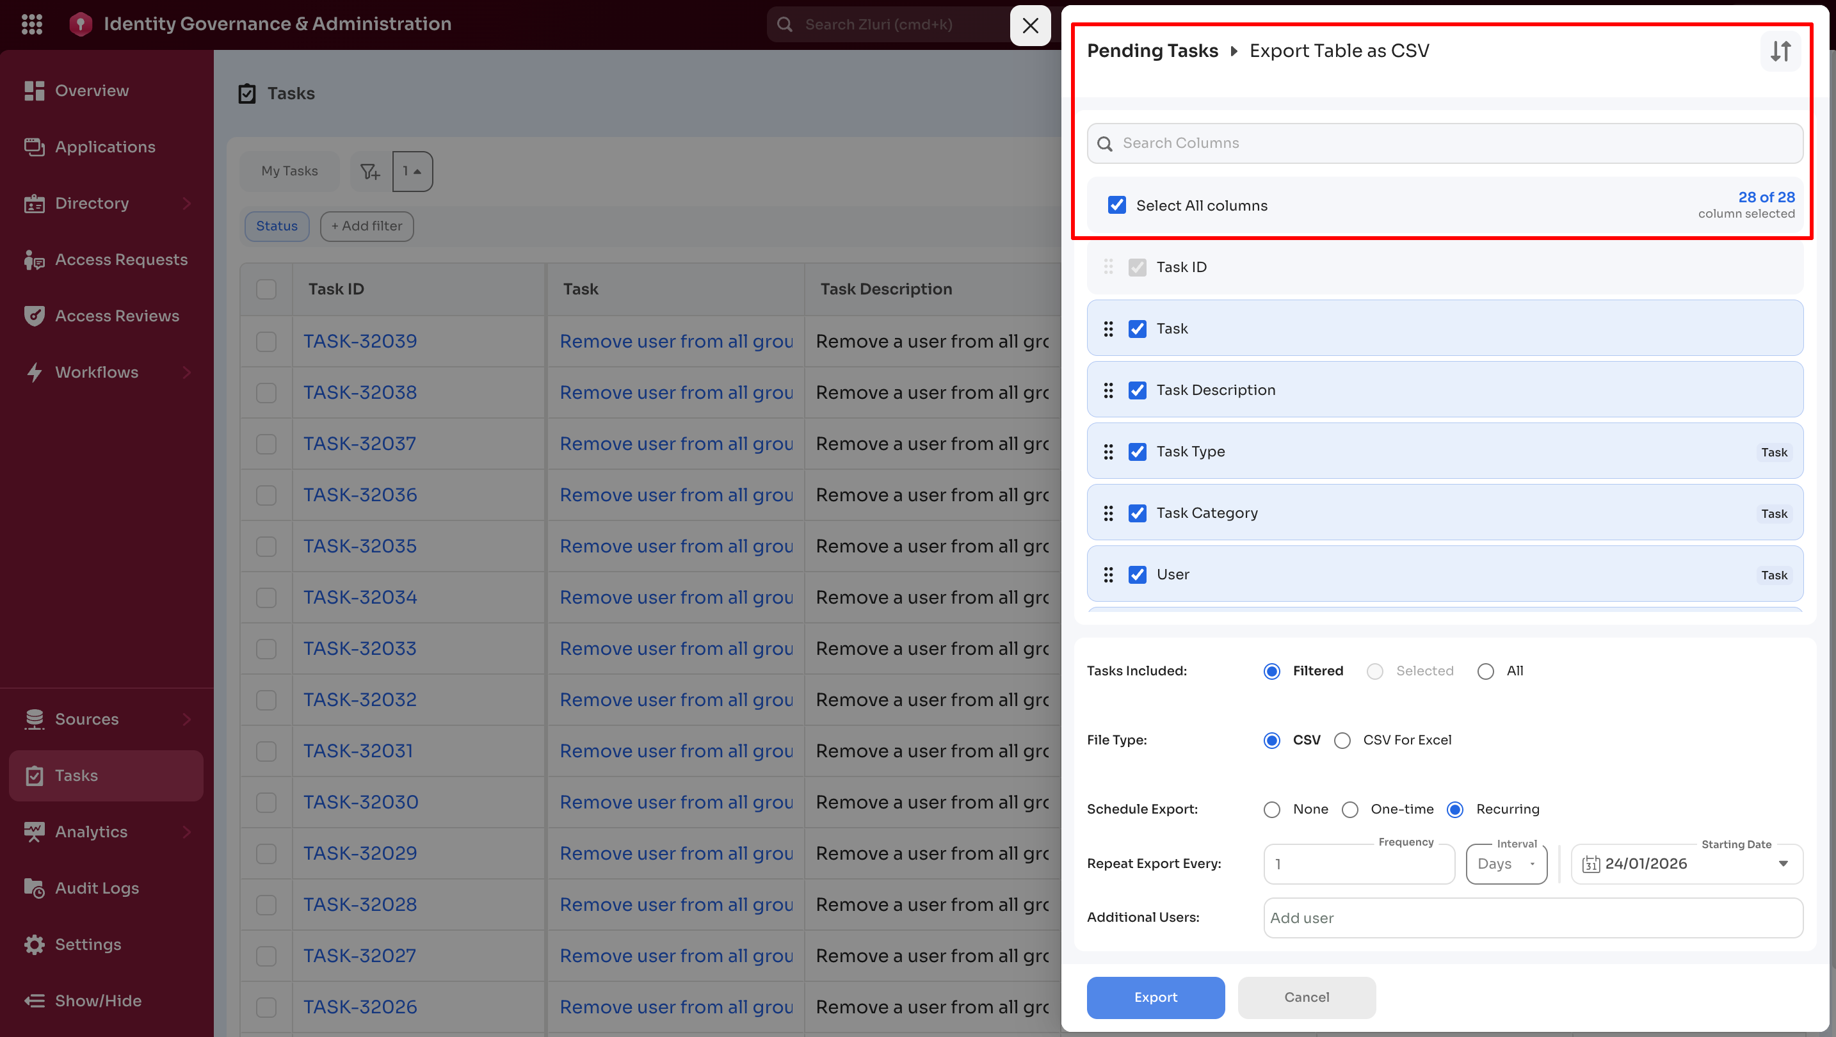The width and height of the screenshot is (1836, 1037).
Task: Switch to the My Tasks tab
Action: click(289, 171)
